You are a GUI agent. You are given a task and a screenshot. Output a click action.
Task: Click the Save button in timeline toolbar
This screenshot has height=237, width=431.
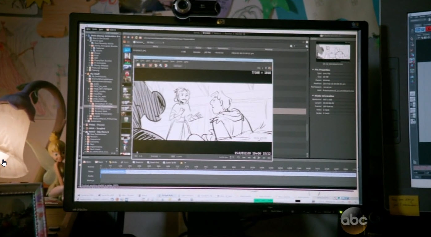tap(99, 162)
